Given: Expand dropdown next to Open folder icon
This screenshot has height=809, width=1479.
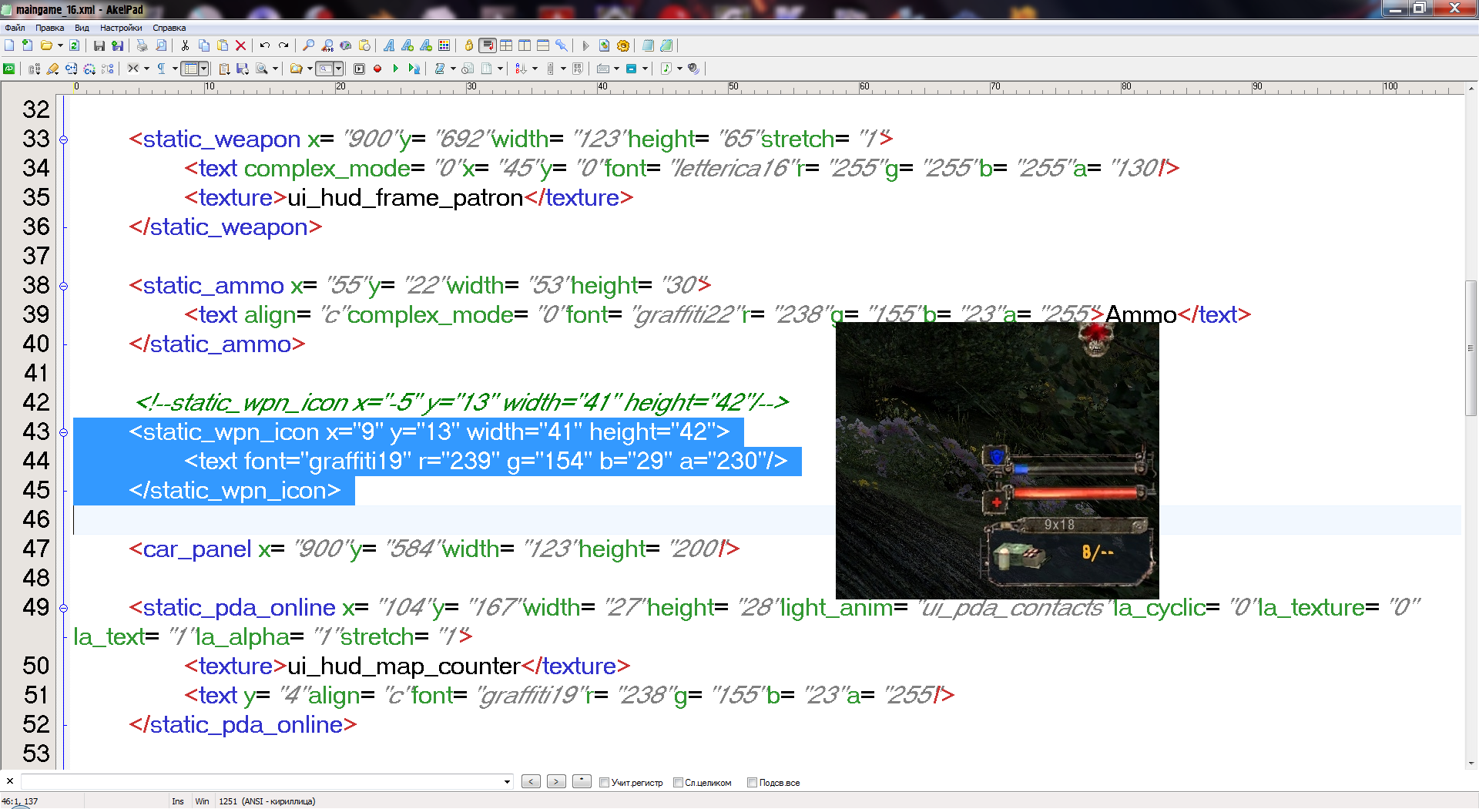Looking at the screenshot, I should [x=60, y=46].
